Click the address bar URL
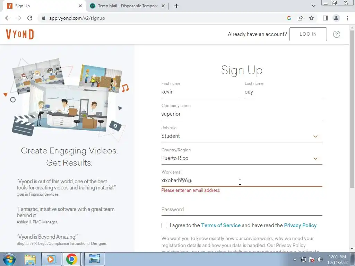 [x=77, y=18]
